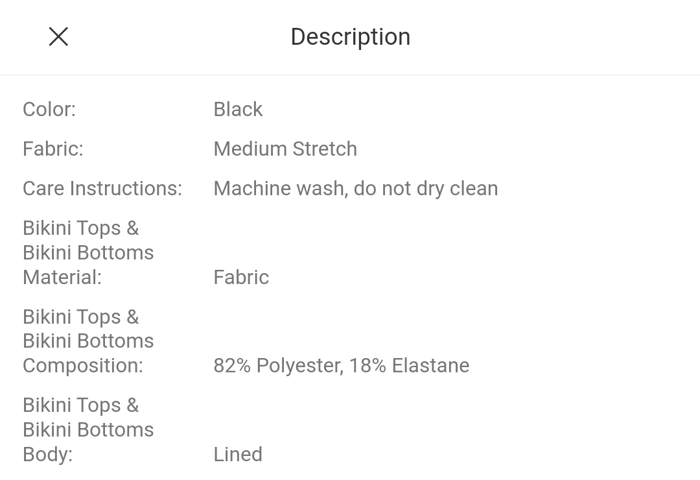Screen dimensions: 700x480
Task: Click the Lined value
Action: coord(238,454)
